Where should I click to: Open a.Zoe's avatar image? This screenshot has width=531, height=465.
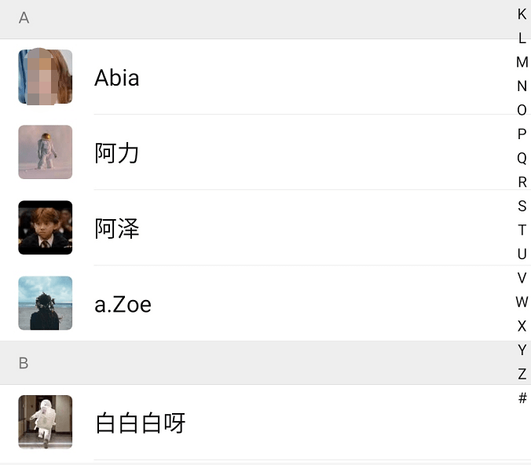(46, 303)
